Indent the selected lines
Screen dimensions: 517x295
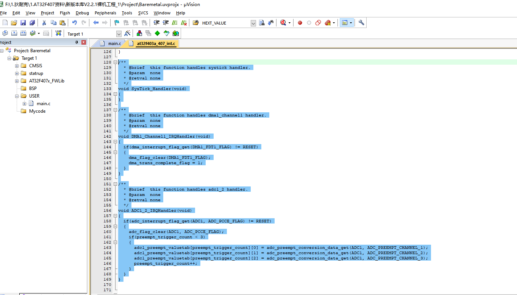click(157, 23)
